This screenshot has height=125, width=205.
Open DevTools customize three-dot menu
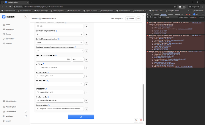pos(200,14)
